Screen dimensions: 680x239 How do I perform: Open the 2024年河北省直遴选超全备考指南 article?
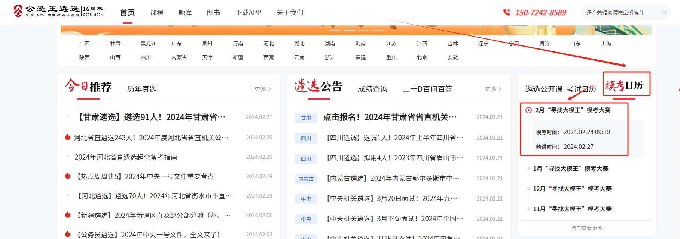coord(126,157)
